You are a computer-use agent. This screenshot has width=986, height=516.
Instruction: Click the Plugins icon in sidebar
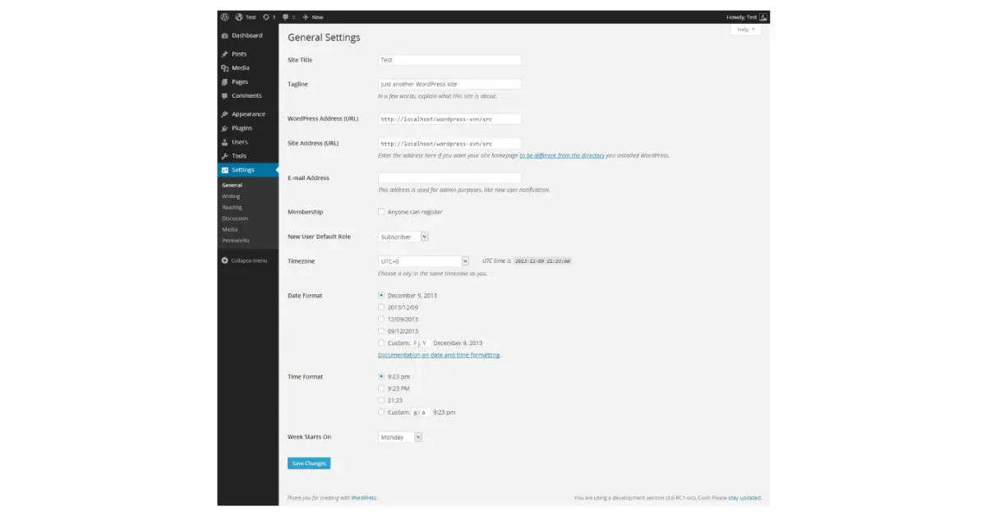(x=224, y=128)
